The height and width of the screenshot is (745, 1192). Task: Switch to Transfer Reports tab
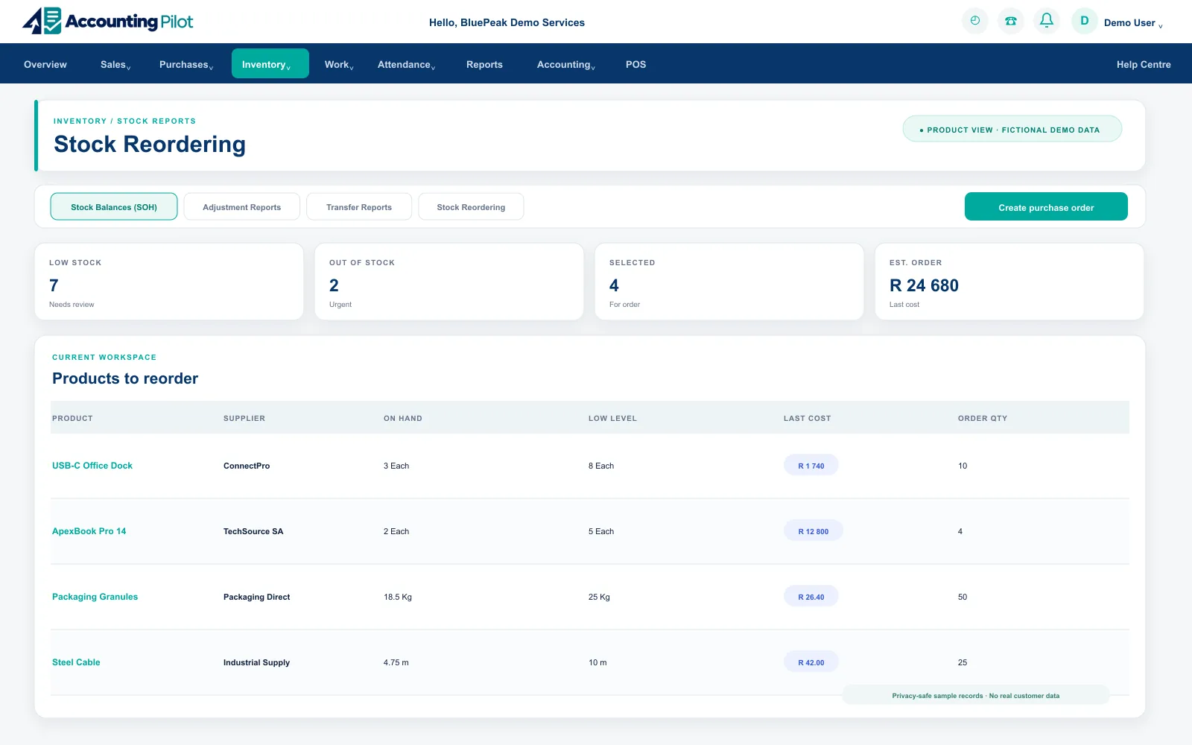click(359, 206)
